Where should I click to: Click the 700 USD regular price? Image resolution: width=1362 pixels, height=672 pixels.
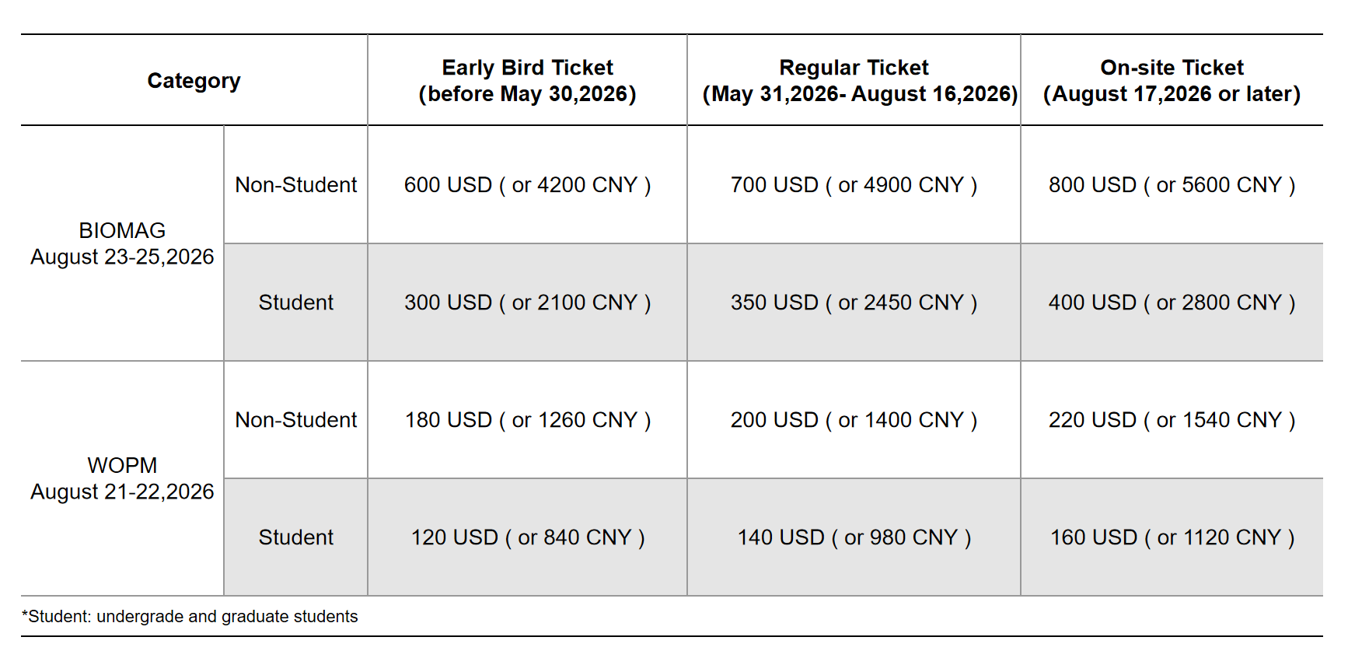(x=854, y=185)
